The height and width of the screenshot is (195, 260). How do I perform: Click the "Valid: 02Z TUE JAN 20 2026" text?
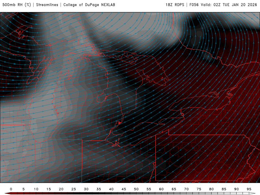(x=229, y=5)
